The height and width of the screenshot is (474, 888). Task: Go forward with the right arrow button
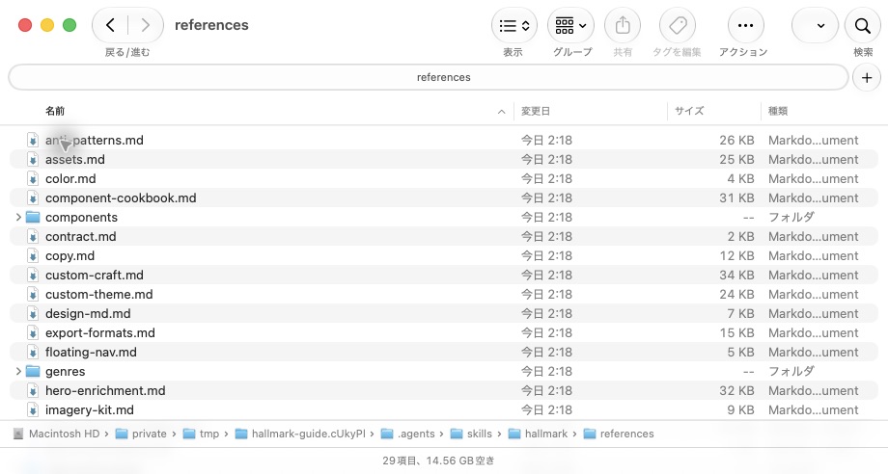click(146, 25)
